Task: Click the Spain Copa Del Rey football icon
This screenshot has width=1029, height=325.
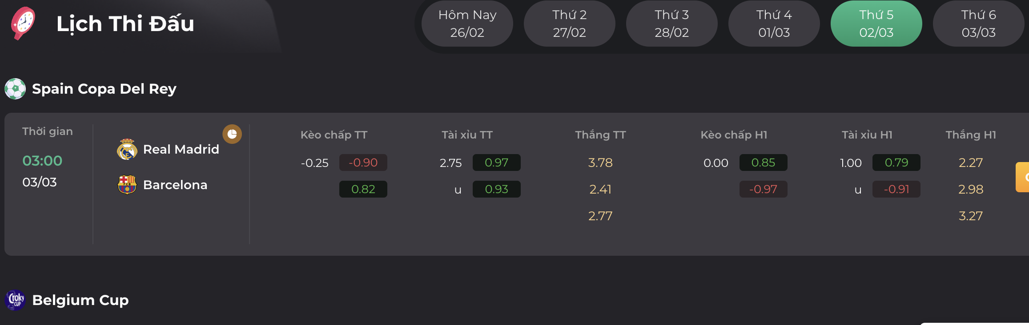Action: click(15, 89)
